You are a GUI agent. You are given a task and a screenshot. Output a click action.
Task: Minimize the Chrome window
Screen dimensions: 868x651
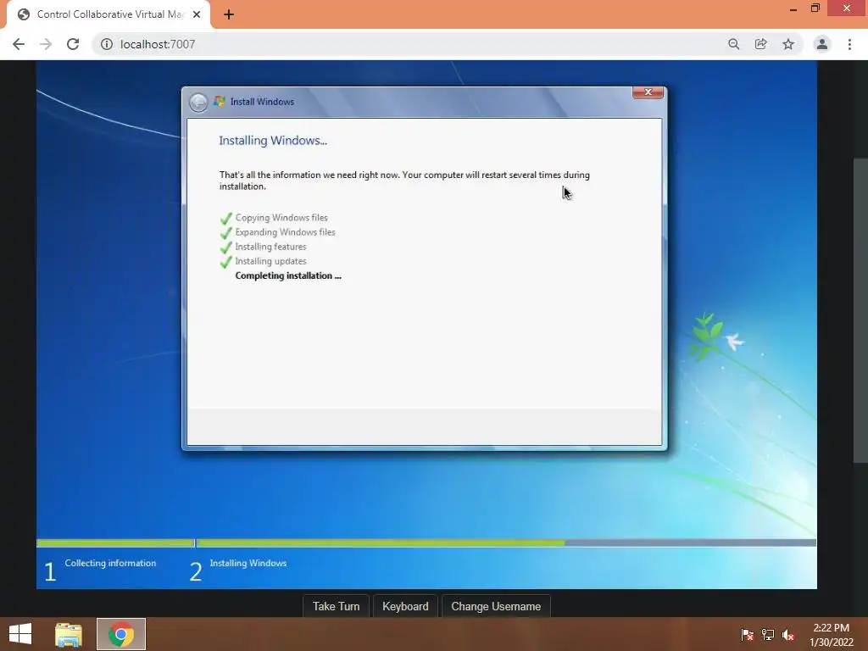point(793,8)
